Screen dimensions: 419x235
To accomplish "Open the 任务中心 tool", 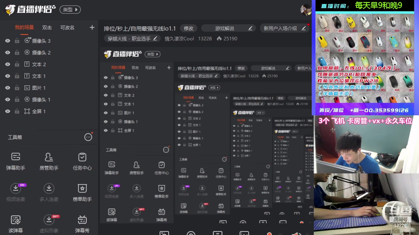I will click(x=82, y=161).
